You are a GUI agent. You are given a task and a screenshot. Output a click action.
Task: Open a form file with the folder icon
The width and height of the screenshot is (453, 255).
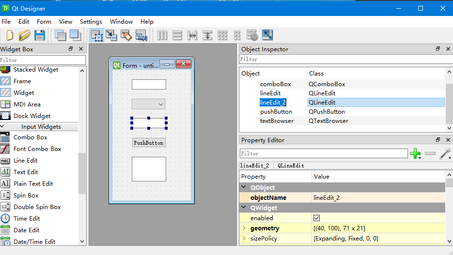coord(25,35)
